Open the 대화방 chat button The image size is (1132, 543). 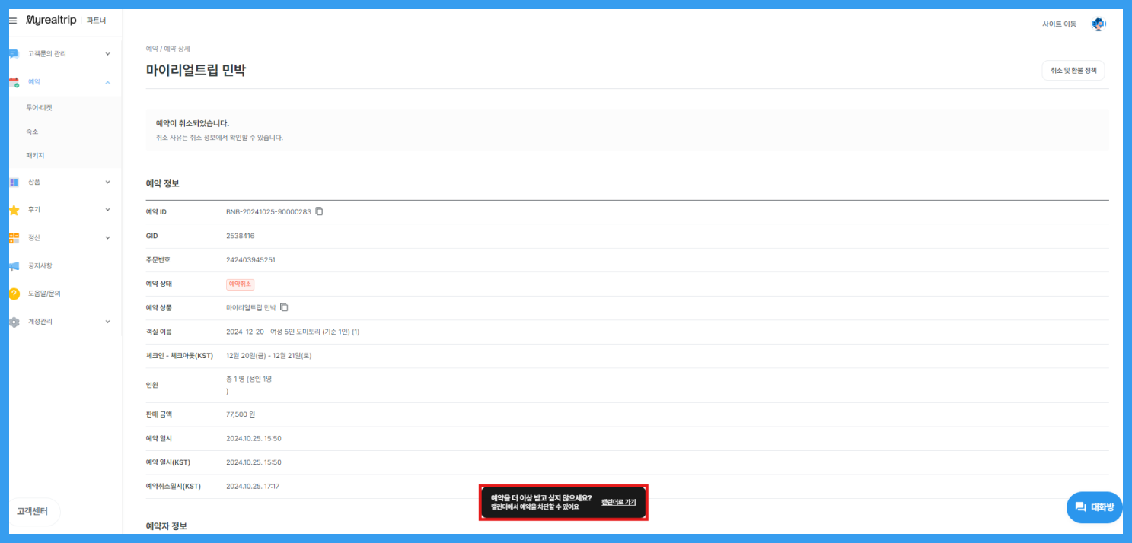[x=1095, y=507]
